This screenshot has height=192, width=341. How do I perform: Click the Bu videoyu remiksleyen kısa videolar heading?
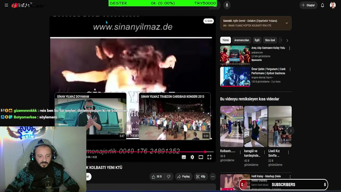tap(250, 99)
